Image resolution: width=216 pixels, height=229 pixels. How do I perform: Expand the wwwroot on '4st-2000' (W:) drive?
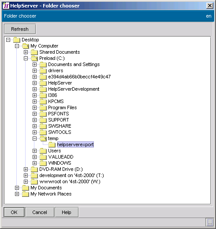(x=26, y=181)
